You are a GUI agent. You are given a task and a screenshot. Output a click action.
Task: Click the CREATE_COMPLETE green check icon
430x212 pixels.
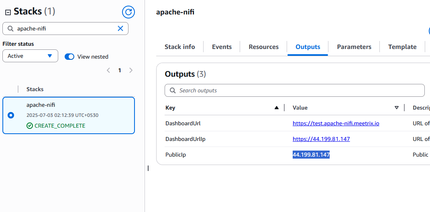click(x=29, y=126)
